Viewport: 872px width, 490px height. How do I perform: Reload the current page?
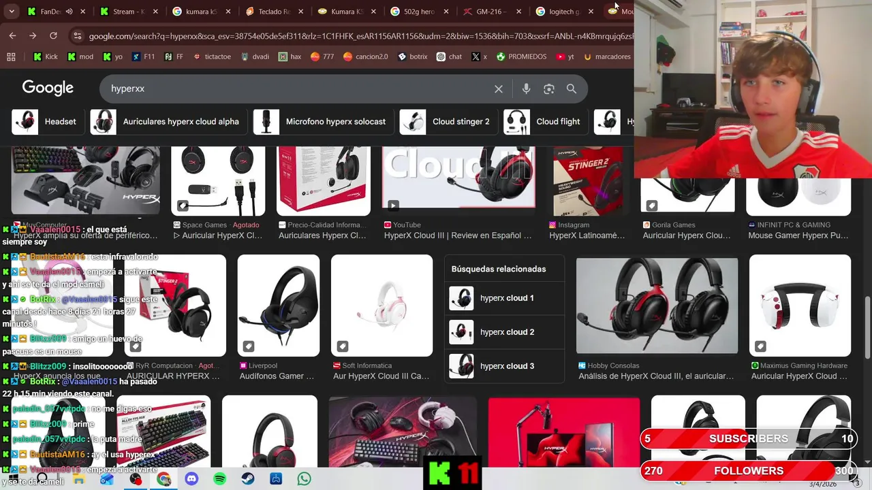click(x=53, y=35)
